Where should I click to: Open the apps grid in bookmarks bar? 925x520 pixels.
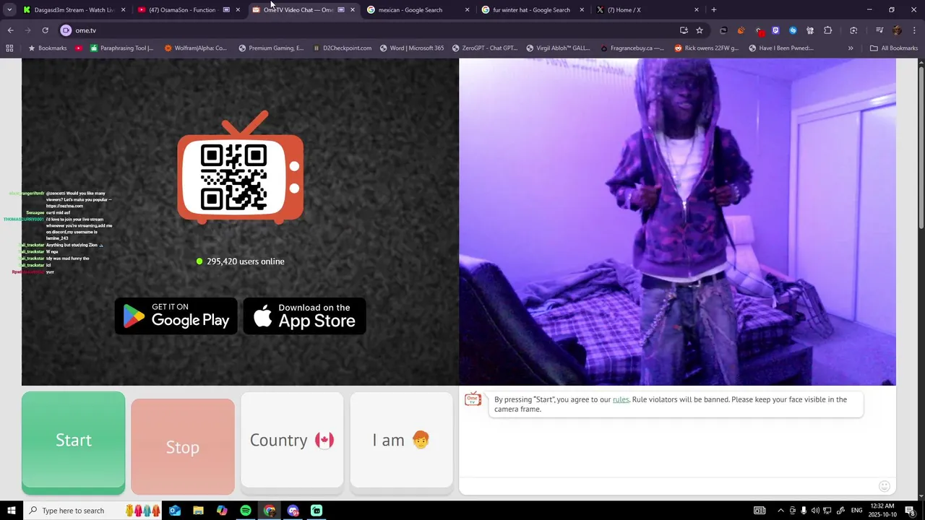(9, 48)
